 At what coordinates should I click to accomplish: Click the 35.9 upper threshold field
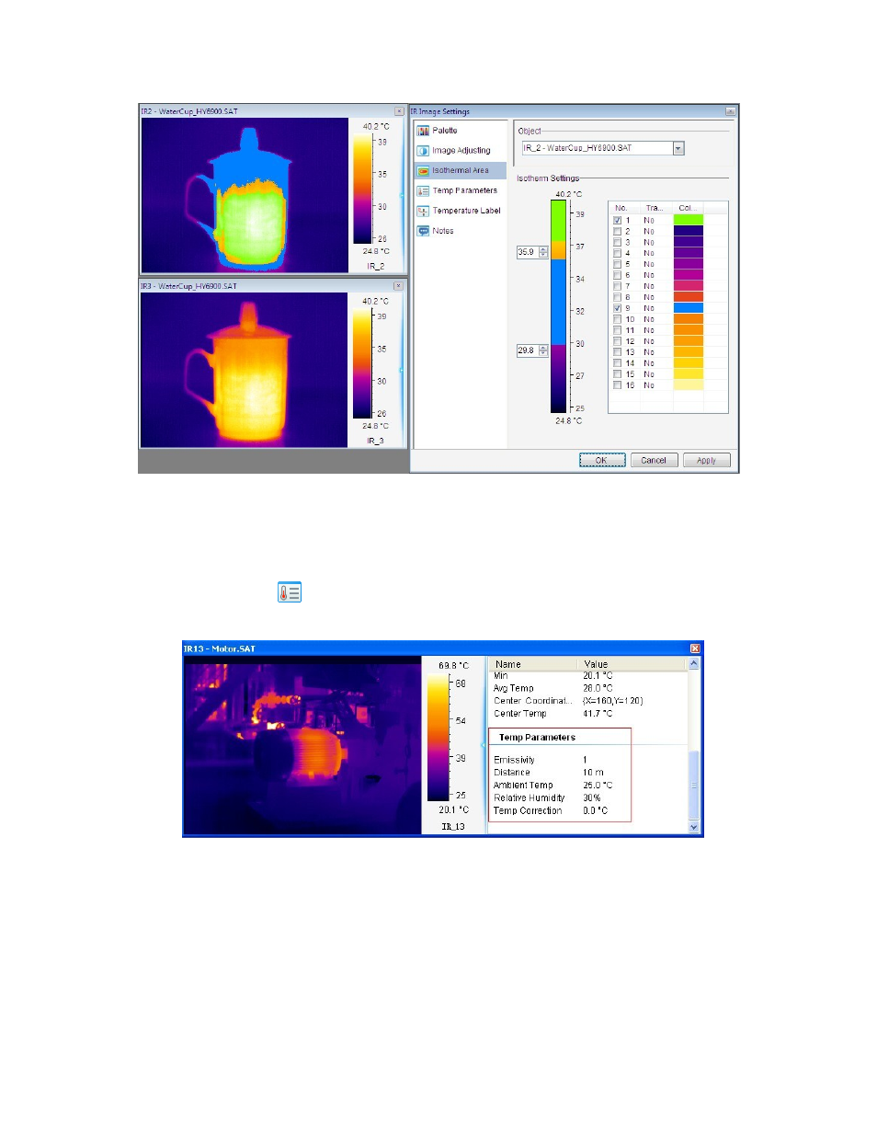tap(528, 252)
